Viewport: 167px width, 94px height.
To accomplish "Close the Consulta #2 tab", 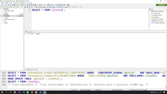I will click(79, 7).
